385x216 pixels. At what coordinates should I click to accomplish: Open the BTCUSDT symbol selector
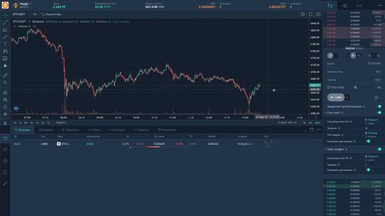coord(19,14)
